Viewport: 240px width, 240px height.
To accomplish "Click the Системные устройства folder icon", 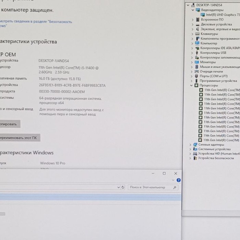I will pos(195,149).
